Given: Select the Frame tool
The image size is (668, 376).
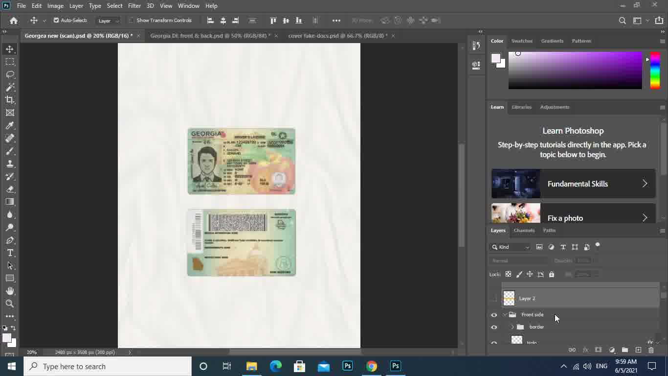Looking at the screenshot, I should 10,113.
